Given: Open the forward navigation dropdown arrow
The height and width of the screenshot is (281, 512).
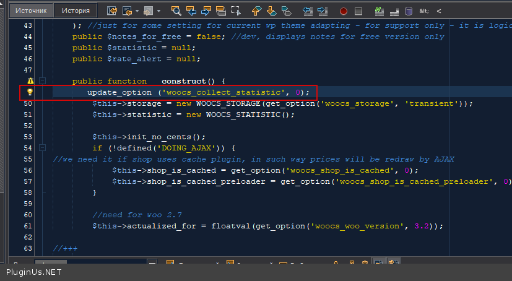Looking at the screenshot, I should (158, 11).
